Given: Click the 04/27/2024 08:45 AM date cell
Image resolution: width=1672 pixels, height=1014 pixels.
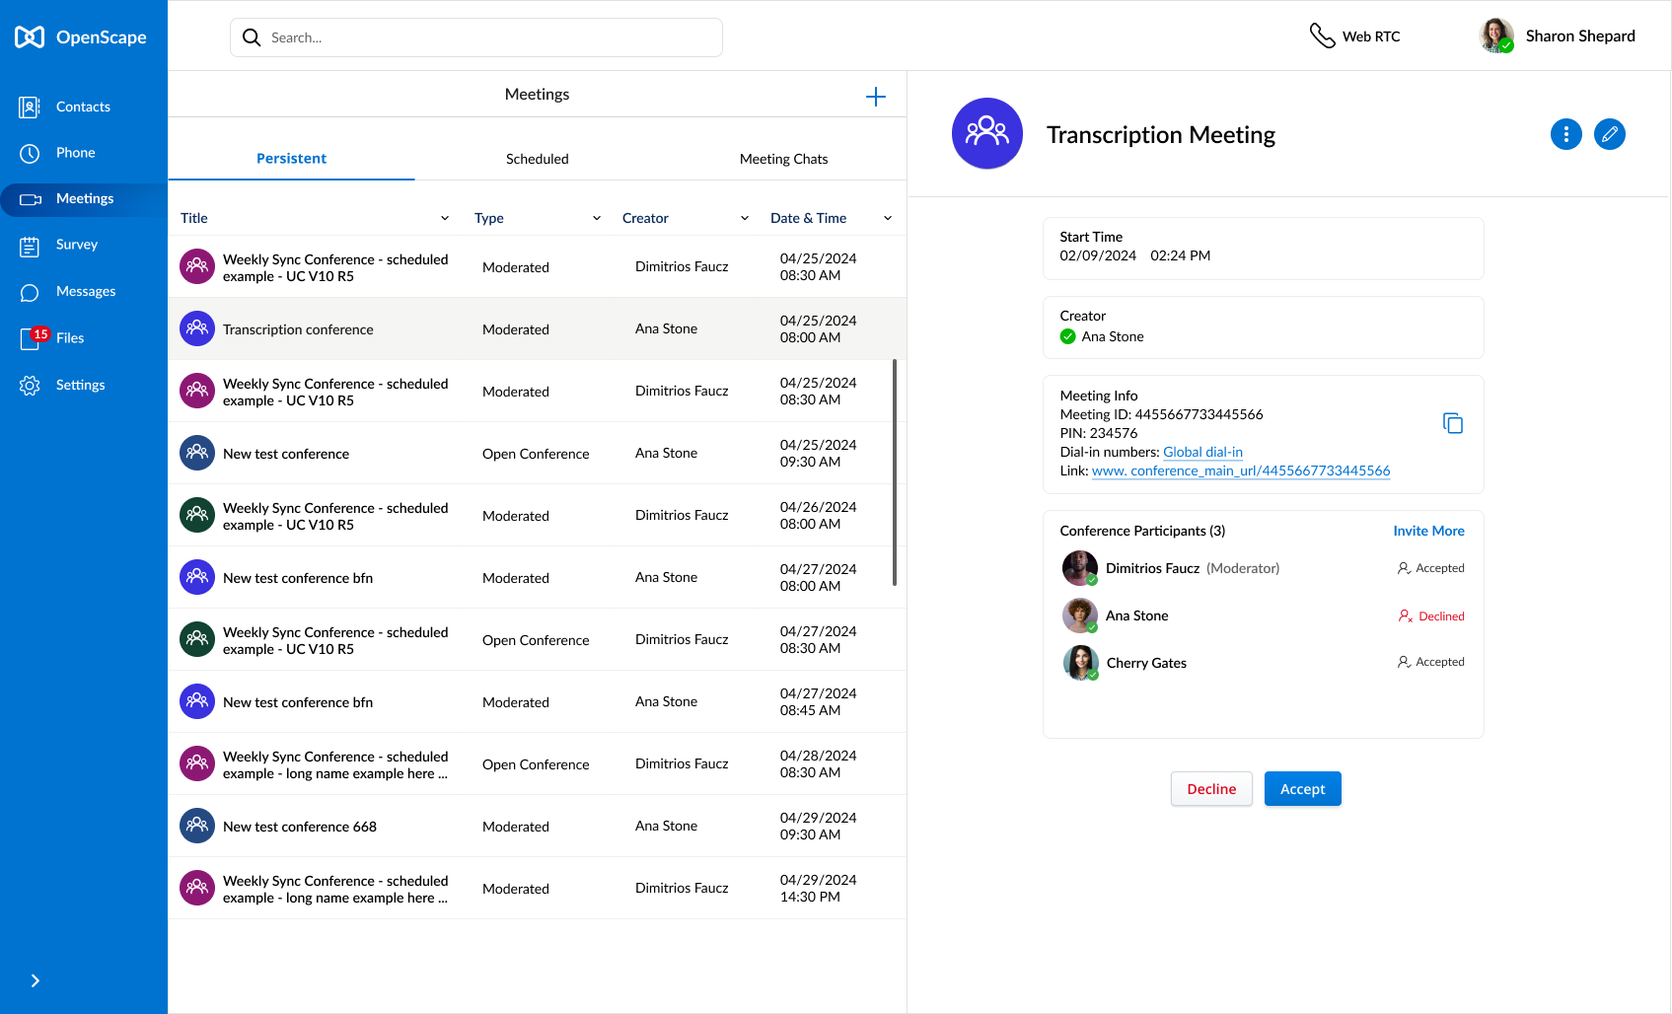Looking at the screenshot, I should tap(818, 702).
